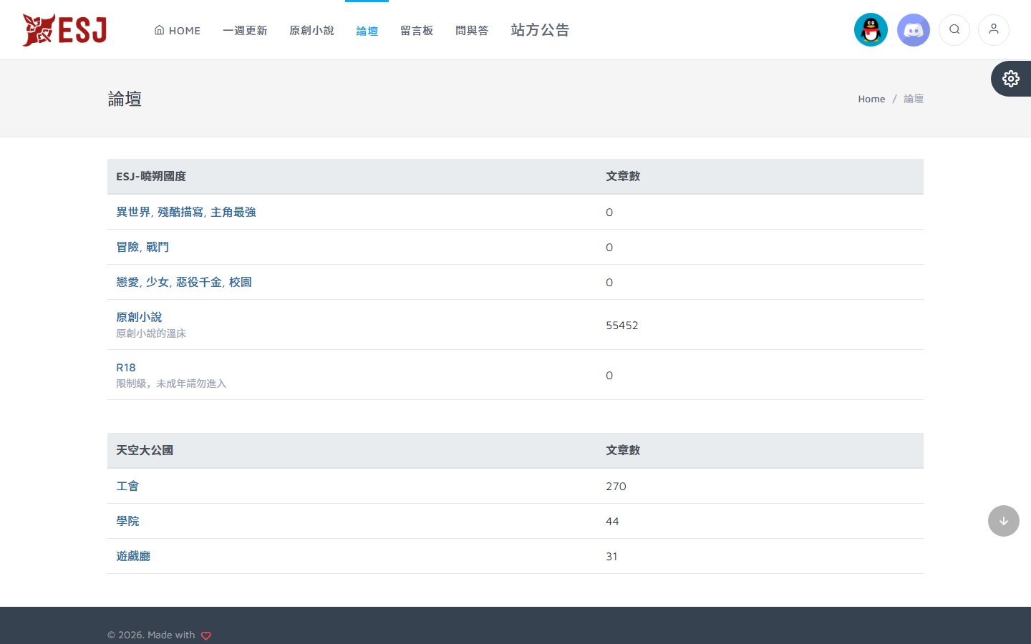The width and height of the screenshot is (1031, 644).
Task: Click 限制級，未成年請勿進入 description text
Action: coord(171,384)
